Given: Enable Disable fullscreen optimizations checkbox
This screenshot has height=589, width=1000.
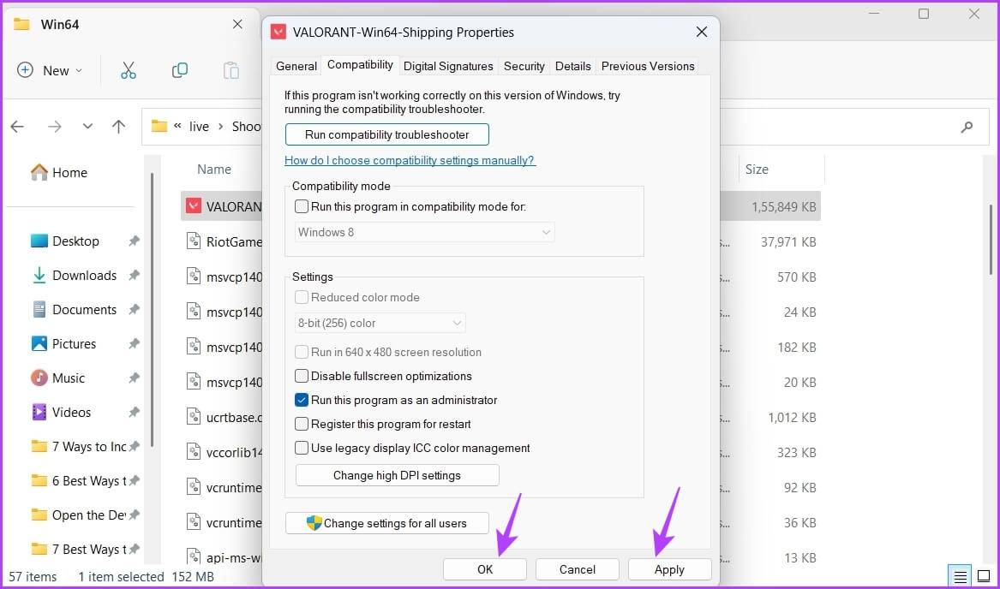Looking at the screenshot, I should (x=302, y=376).
